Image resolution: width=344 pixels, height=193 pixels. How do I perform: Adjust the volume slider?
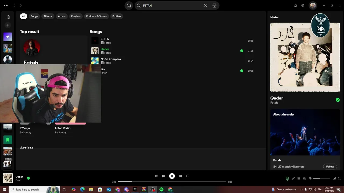(x=321, y=178)
